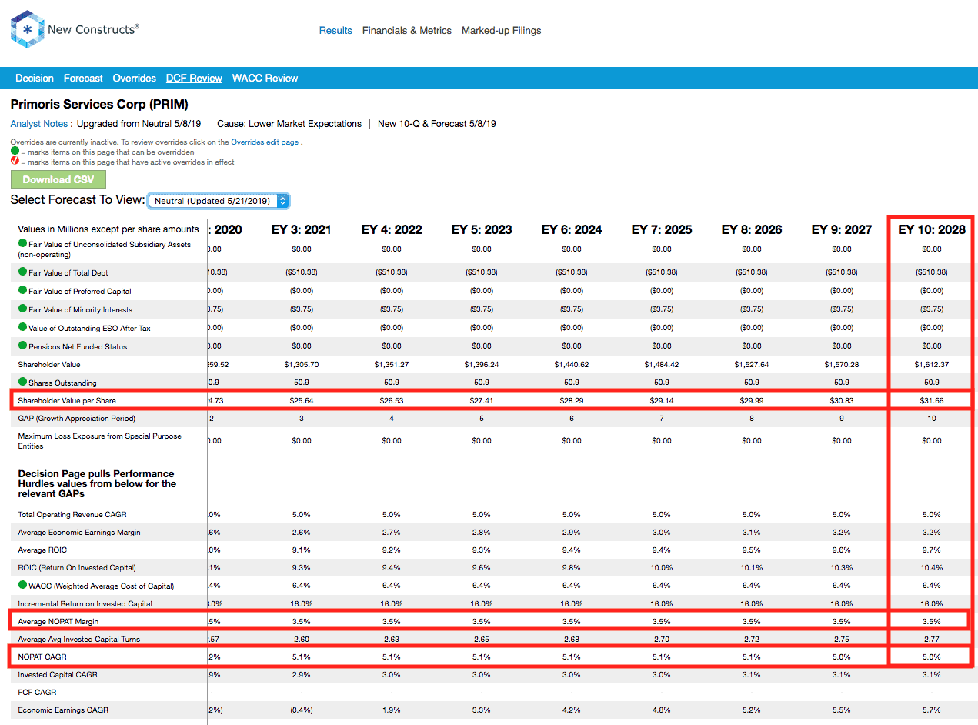Image resolution: width=978 pixels, height=725 pixels.
Task: Switch to the Decision tab
Action: (35, 79)
